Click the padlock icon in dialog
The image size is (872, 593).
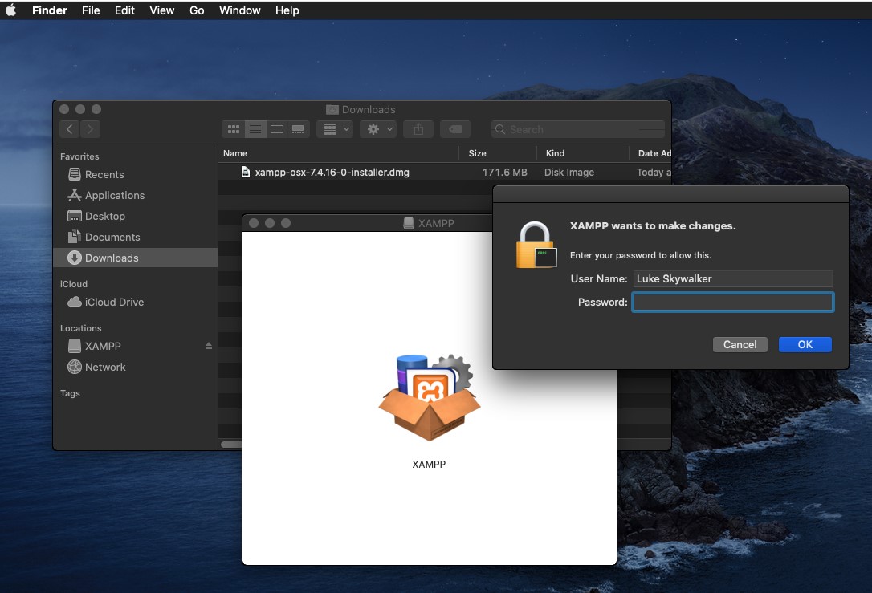[536, 245]
